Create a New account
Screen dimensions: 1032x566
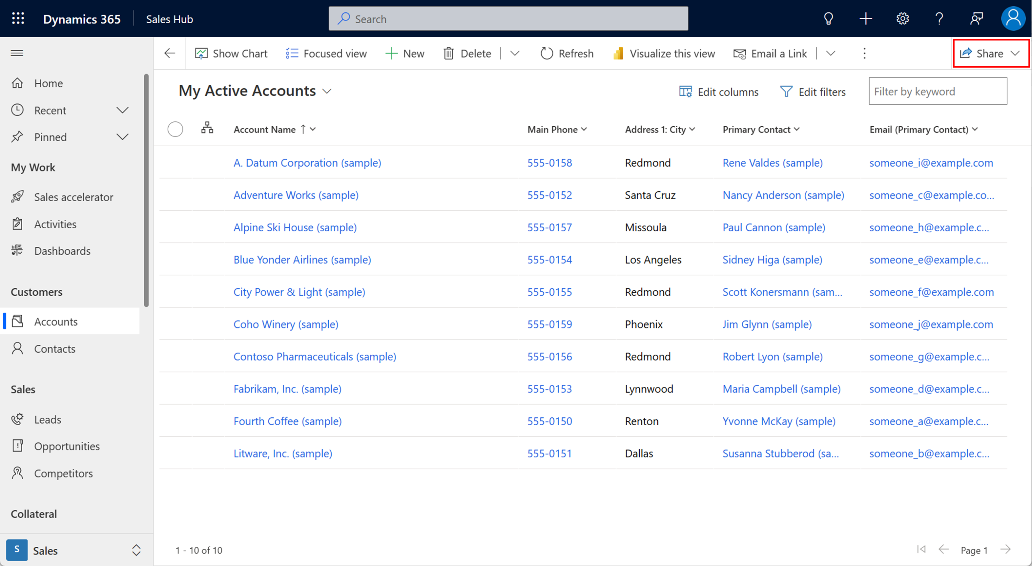[404, 53]
